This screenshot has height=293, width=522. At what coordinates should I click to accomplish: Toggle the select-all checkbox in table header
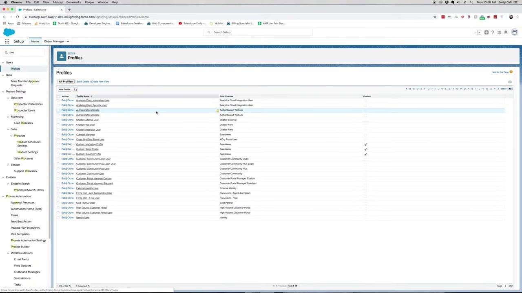point(58,96)
